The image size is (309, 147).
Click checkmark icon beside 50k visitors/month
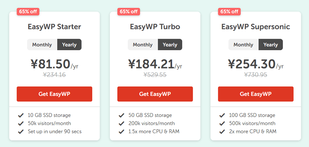pyautogui.click(x=21, y=124)
